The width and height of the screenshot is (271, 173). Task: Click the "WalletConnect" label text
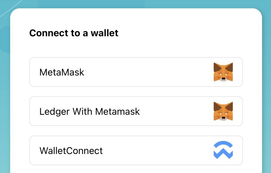[x=71, y=151]
